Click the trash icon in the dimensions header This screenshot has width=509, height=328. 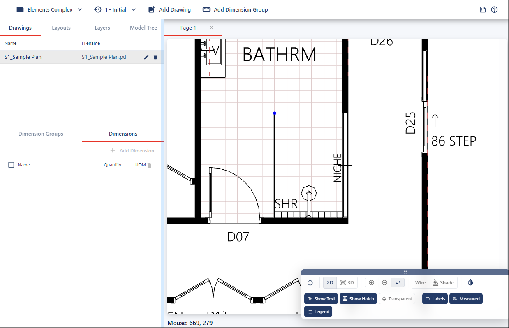(149, 165)
